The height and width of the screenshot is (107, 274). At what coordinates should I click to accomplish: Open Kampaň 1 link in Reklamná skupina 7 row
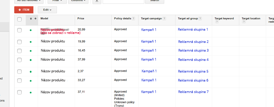(149, 92)
